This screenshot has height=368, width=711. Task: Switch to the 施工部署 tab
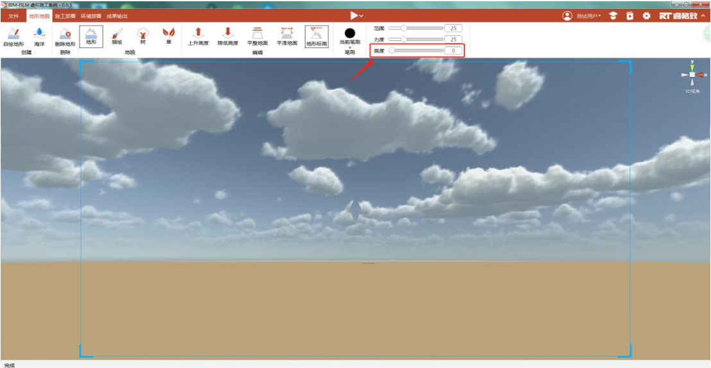point(65,16)
